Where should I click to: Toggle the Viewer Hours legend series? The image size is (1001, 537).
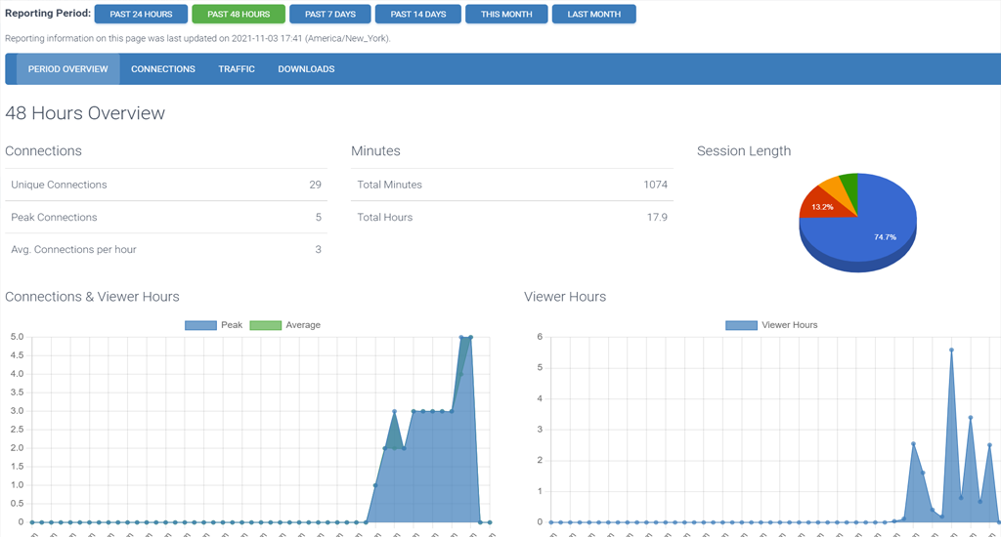771,325
